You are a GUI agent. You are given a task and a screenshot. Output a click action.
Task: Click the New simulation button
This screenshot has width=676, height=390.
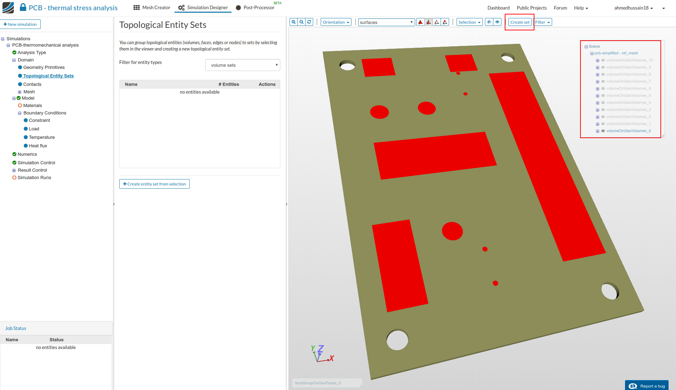[20, 24]
